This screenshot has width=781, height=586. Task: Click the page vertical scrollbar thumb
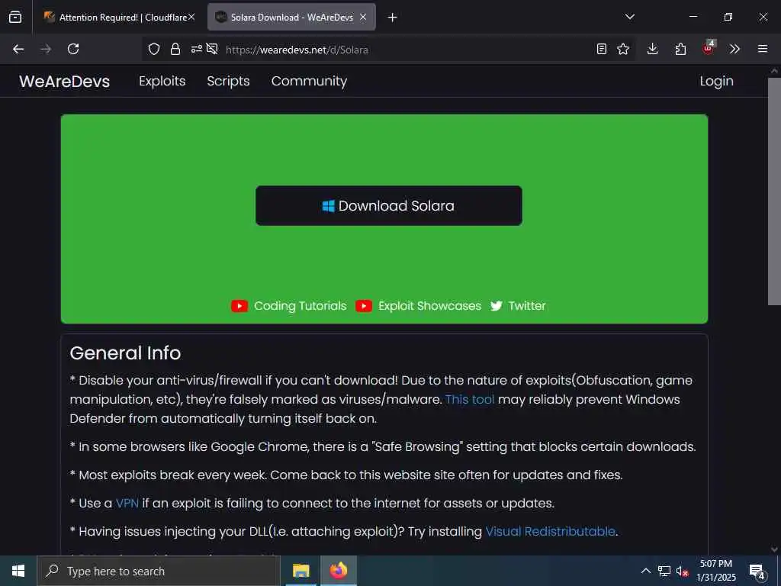(774, 191)
